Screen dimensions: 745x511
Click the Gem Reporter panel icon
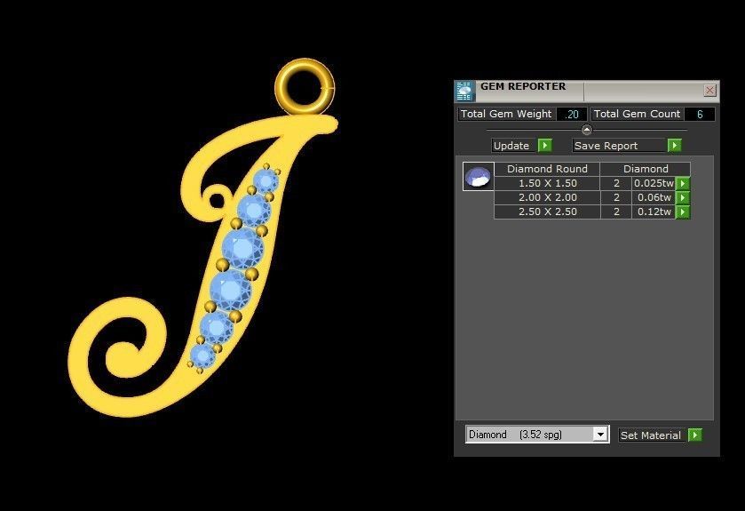coord(464,91)
